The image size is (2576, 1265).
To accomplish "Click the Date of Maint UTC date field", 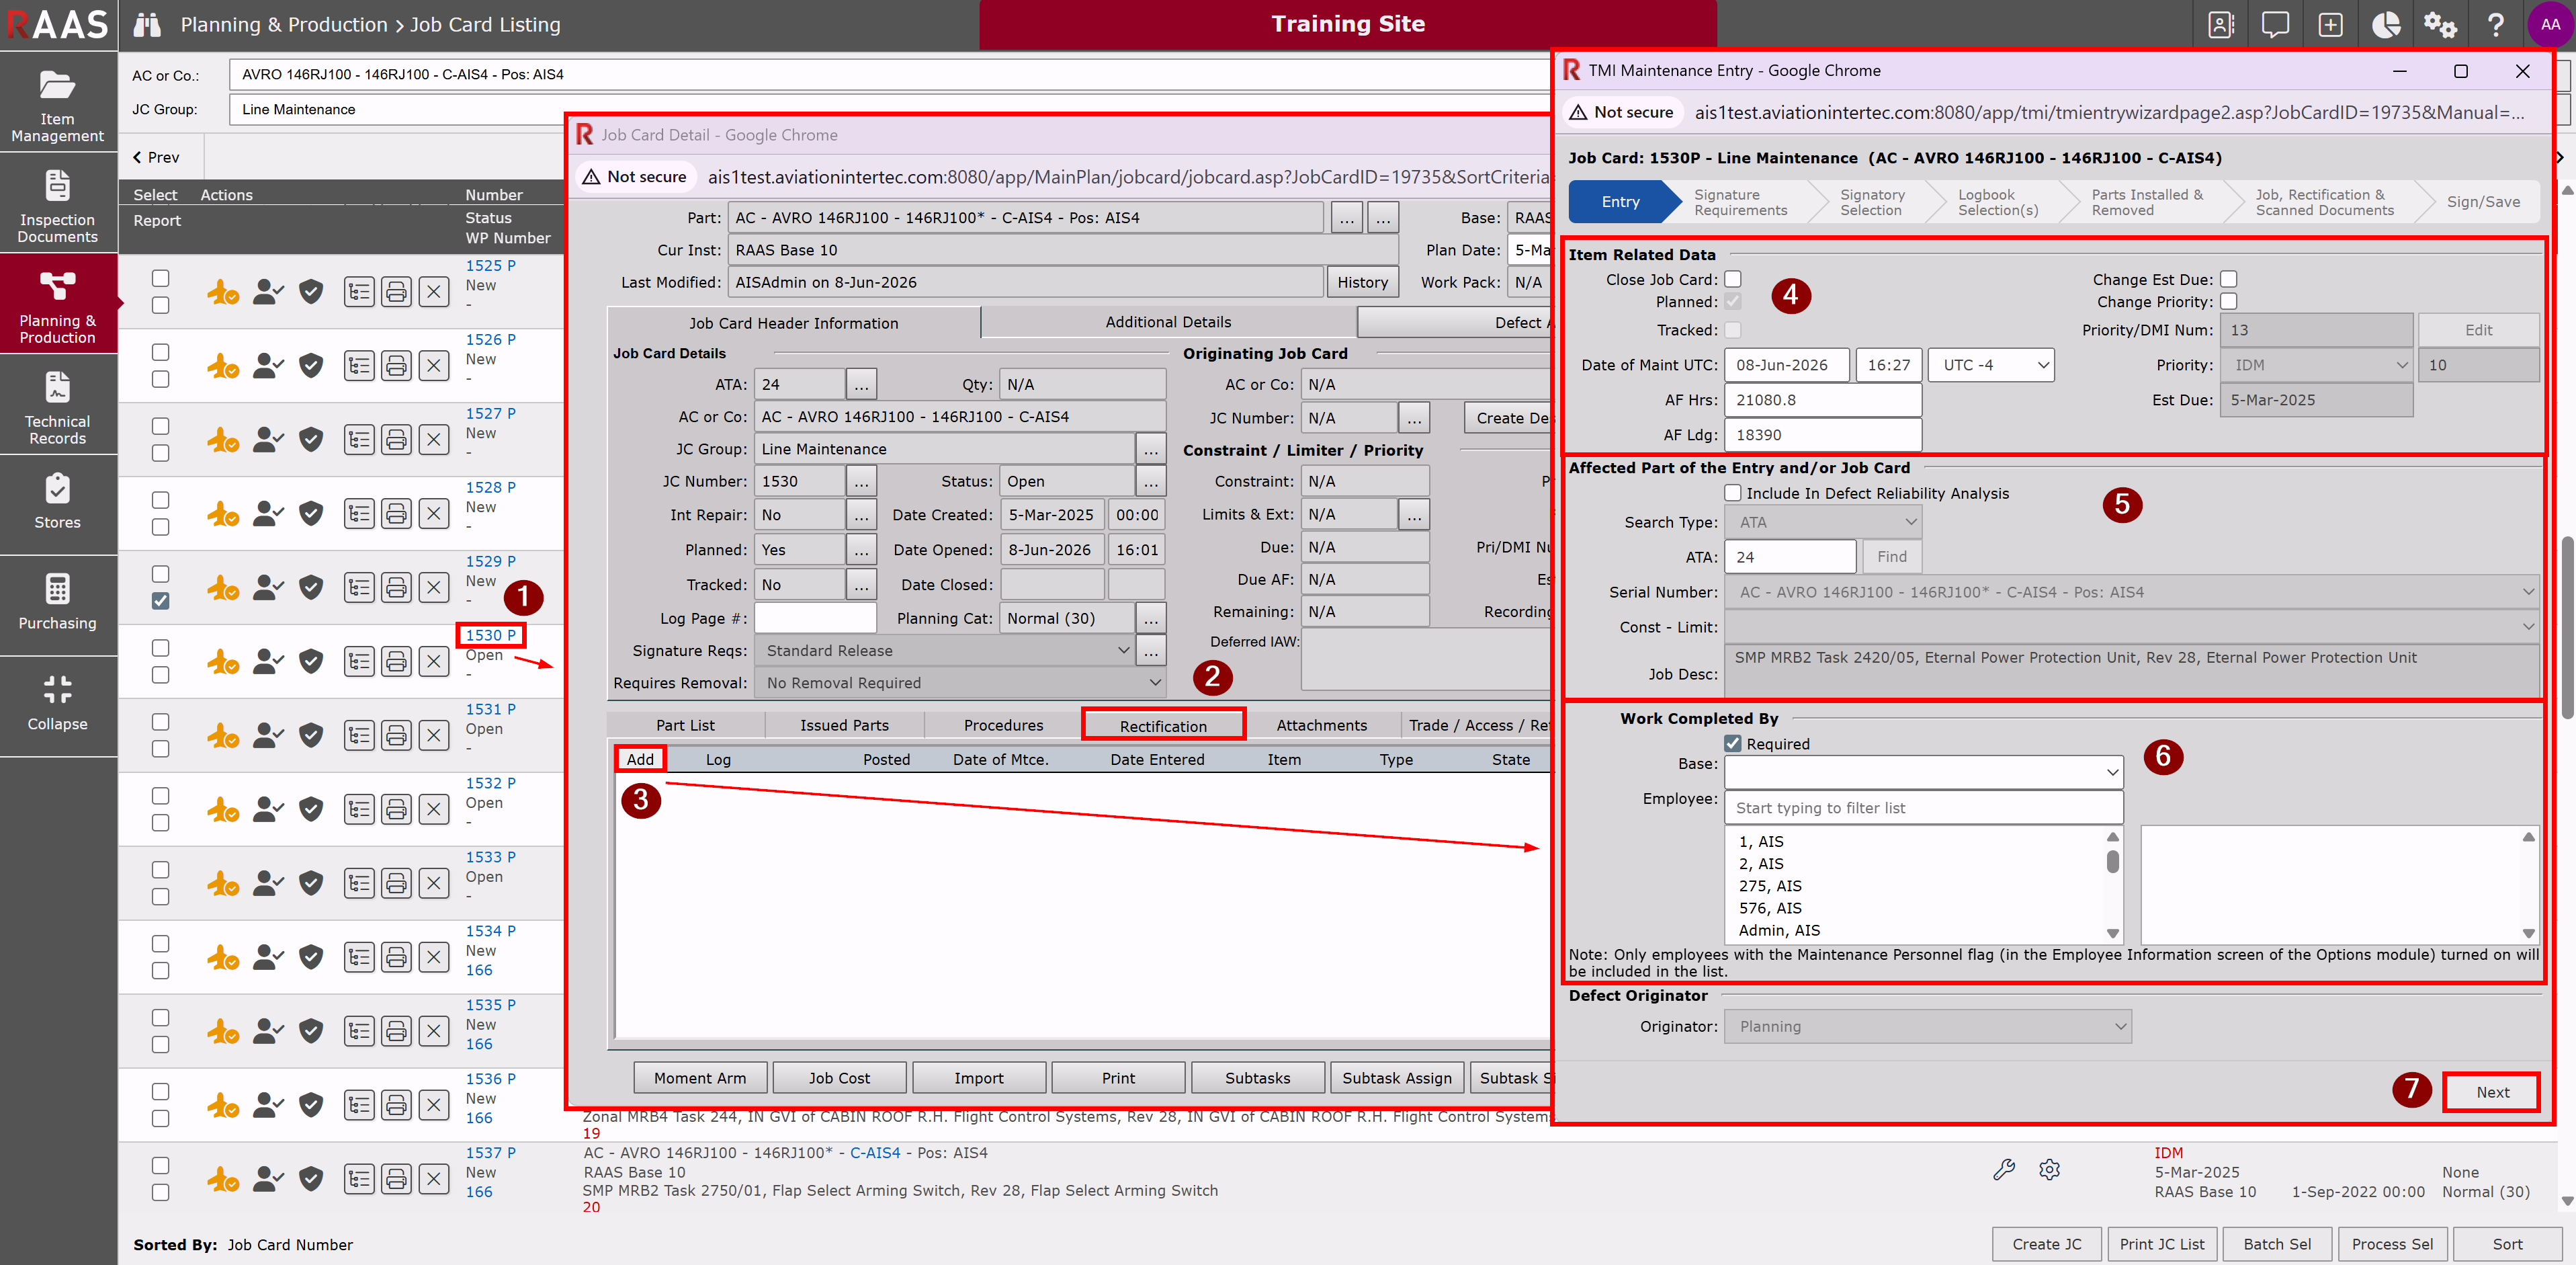I will pyautogui.click(x=1787, y=365).
